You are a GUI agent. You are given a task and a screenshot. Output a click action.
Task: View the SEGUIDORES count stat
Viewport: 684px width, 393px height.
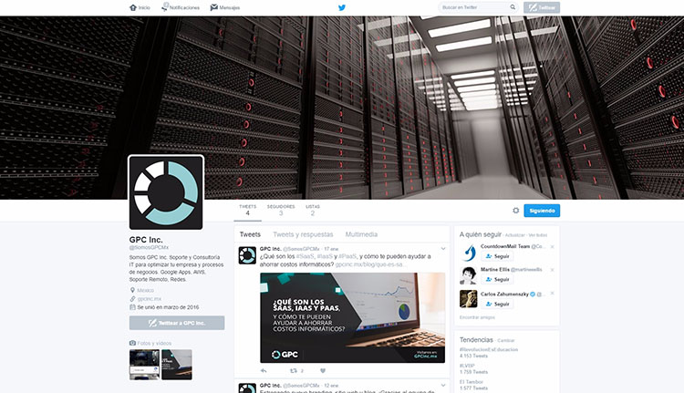pyautogui.click(x=281, y=211)
